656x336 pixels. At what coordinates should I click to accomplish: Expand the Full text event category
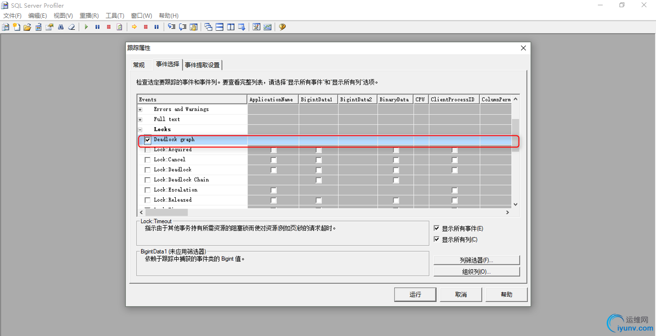click(140, 120)
